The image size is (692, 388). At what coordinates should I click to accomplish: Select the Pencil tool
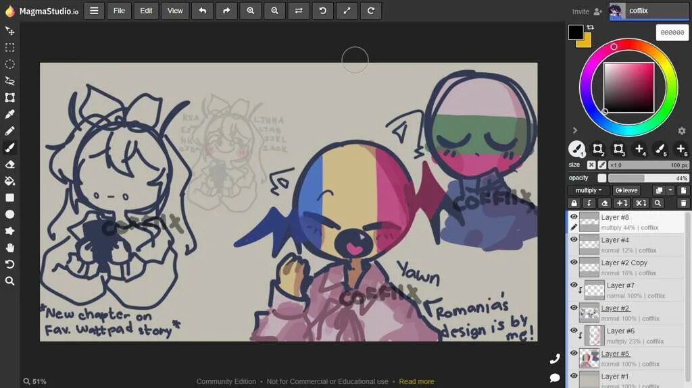[9, 131]
